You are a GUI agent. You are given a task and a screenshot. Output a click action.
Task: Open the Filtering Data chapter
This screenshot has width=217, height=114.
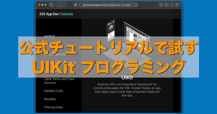[53, 107]
